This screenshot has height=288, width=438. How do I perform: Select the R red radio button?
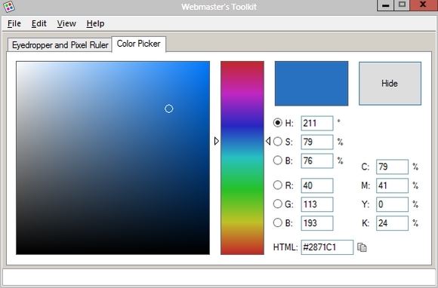click(278, 185)
